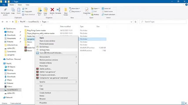
Task: Open the Explorer help icon
Action: [x=186, y=5]
